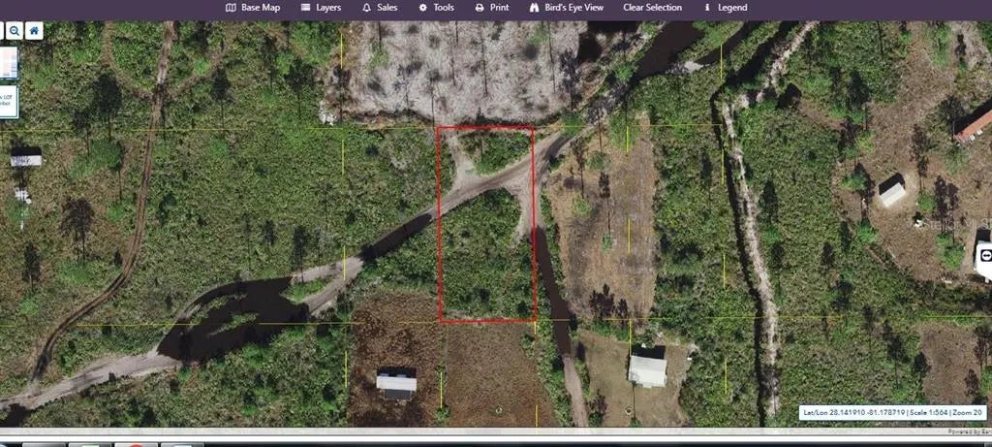This screenshot has width=992, height=447.
Task: Click the Legend info icon
Action: (707, 8)
